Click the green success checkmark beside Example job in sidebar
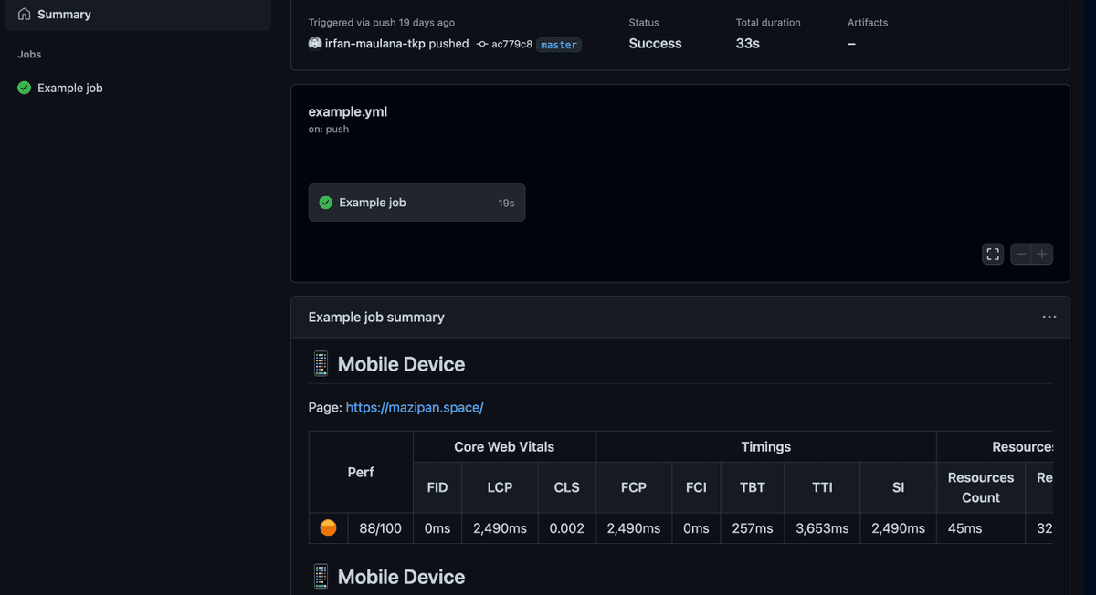This screenshot has height=595, width=1096. (x=25, y=89)
